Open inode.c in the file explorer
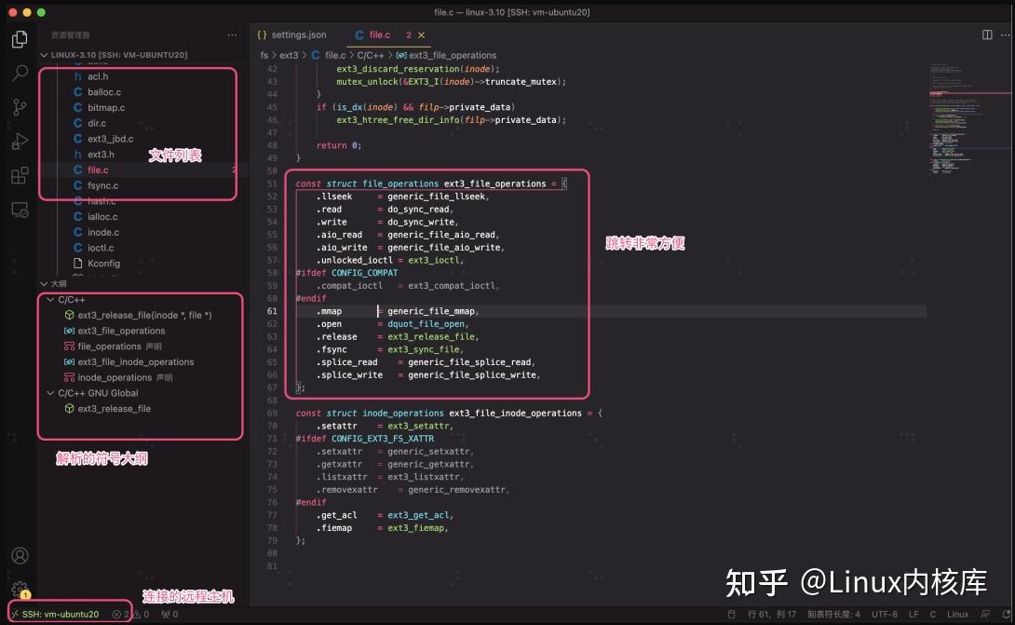The image size is (1015, 625). point(103,232)
